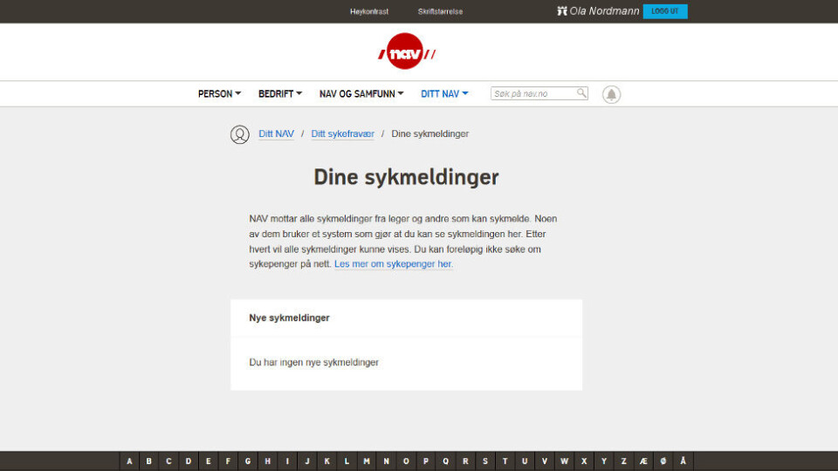Click the user profile icon in breadcrumb
This screenshot has width=838, height=471.
pyautogui.click(x=240, y=134)
